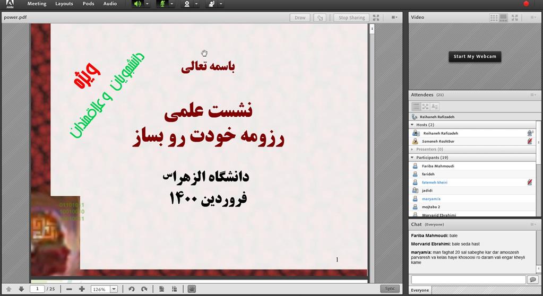
Task: Open the webcam options dropdown arrow
Action: (196, 4)
